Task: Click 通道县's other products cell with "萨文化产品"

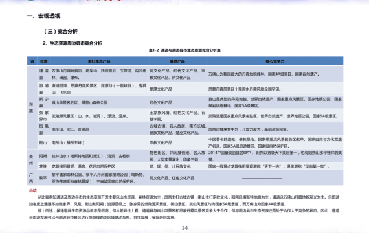Action: click(177, 74)
